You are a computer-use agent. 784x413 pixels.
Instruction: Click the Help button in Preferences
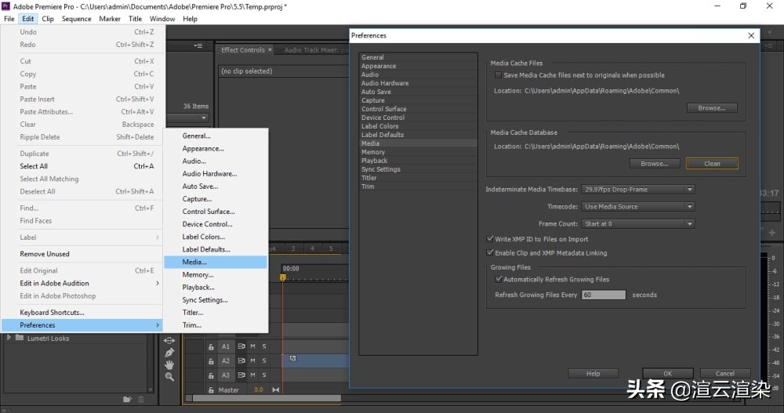coord(593,374)
